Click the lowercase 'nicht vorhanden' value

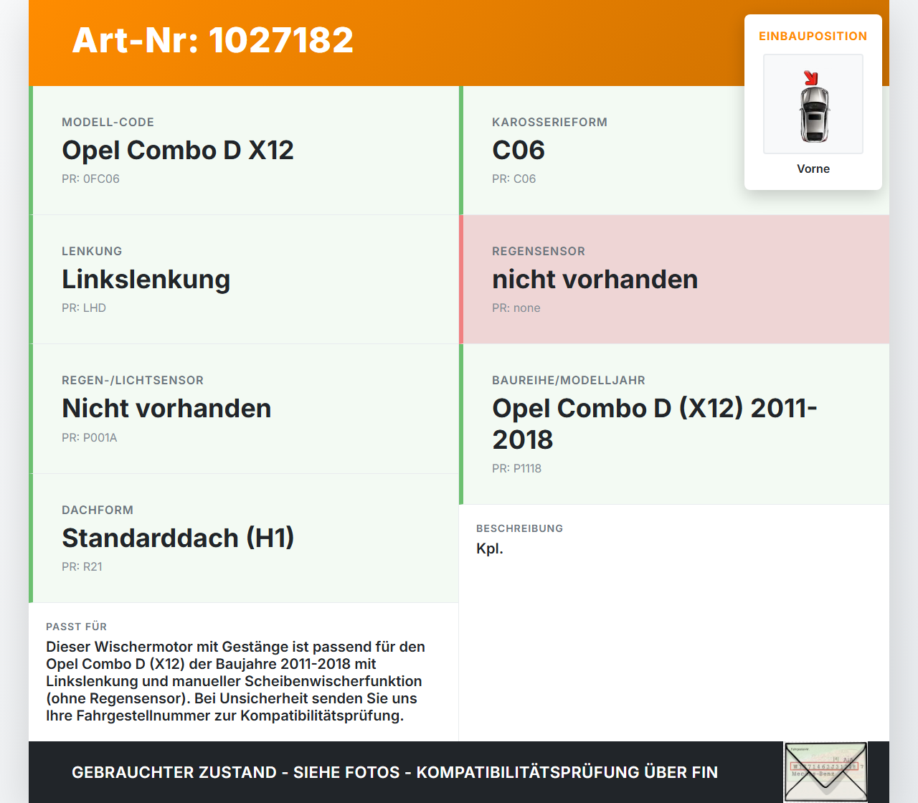(595, 280)
